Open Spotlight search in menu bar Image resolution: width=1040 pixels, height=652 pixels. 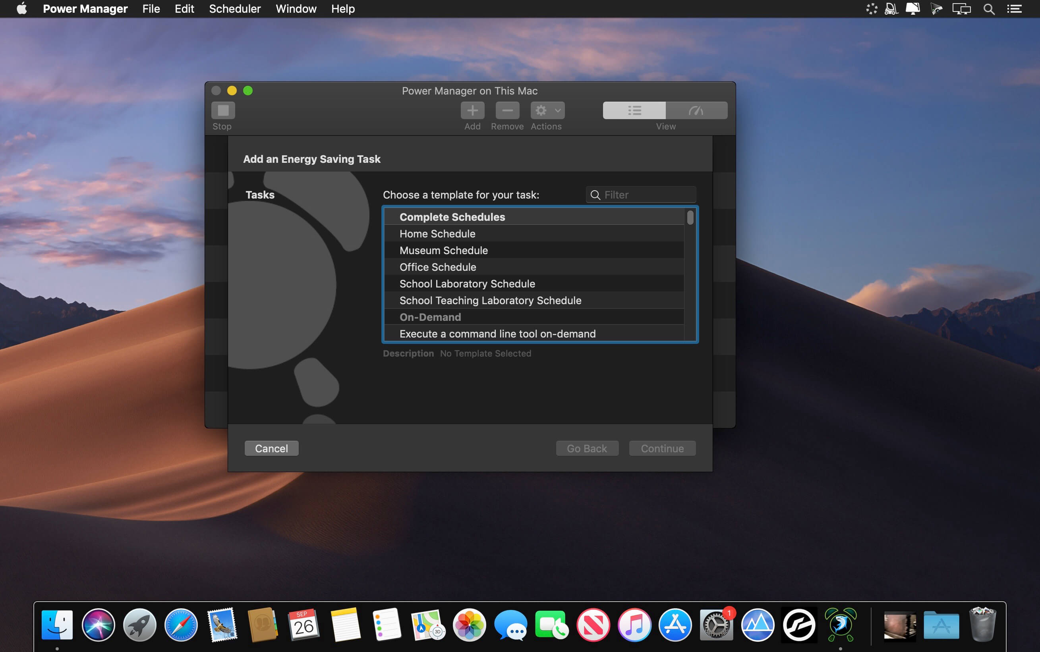pyautogui.click(x=989, y=9)
